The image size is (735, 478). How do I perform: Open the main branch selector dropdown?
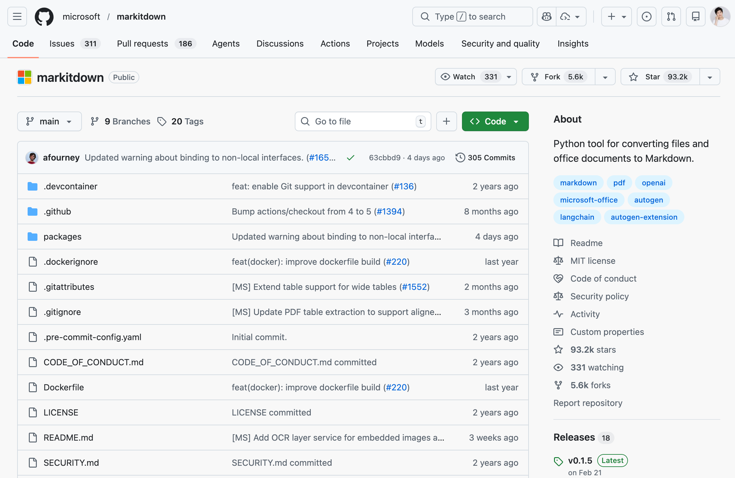click(x=49, y=121)
